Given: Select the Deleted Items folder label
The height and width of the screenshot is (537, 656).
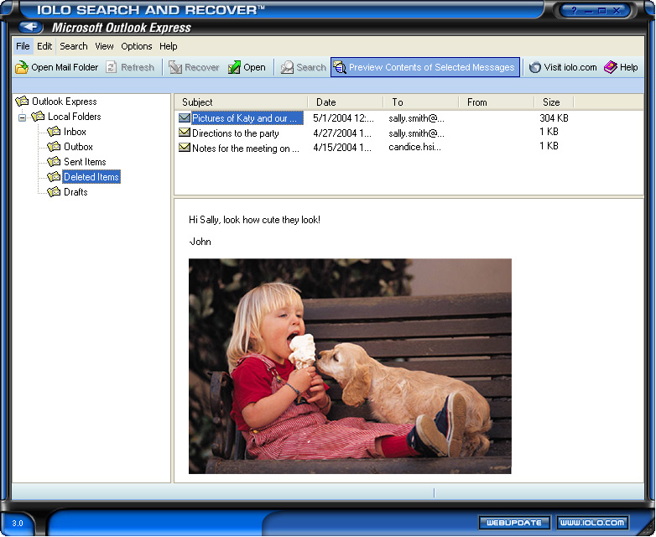Looking at the screenshot, I should click(91, 177).
